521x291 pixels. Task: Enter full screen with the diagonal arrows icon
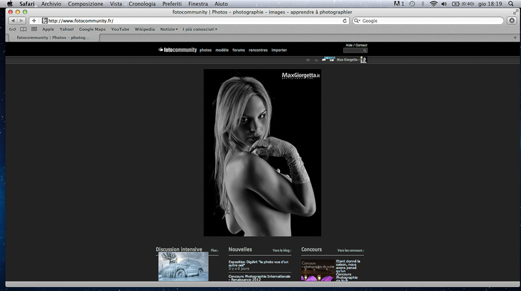pyautogui.click(x=515, y=12)
